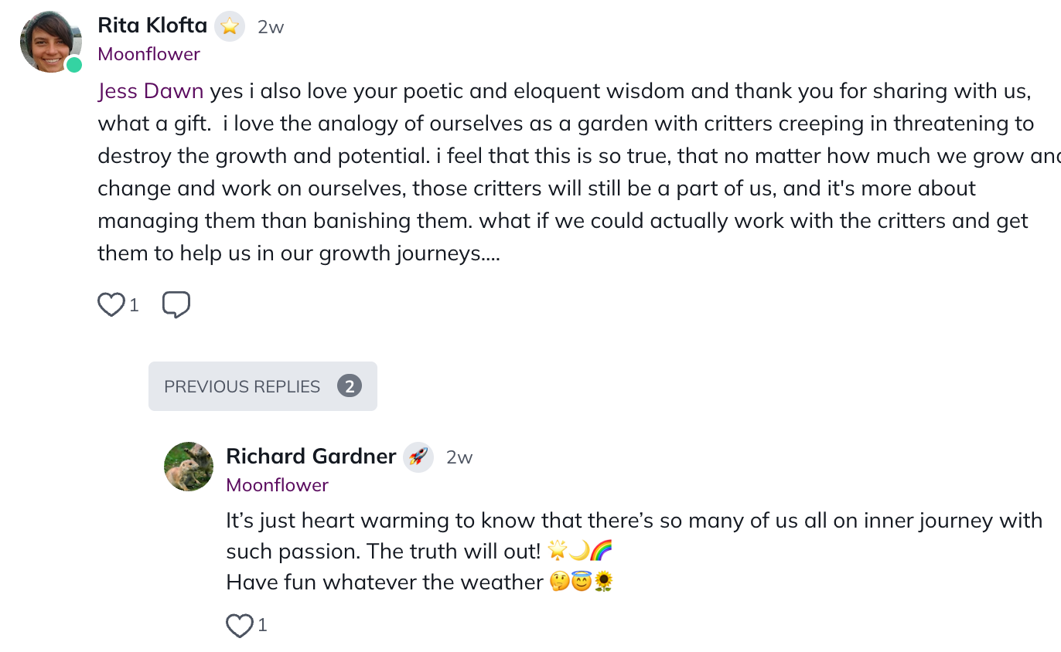Click the comment bubble on Rita's post
Image resolution: width=1061 pixels, height=652 pixels.
176,305
